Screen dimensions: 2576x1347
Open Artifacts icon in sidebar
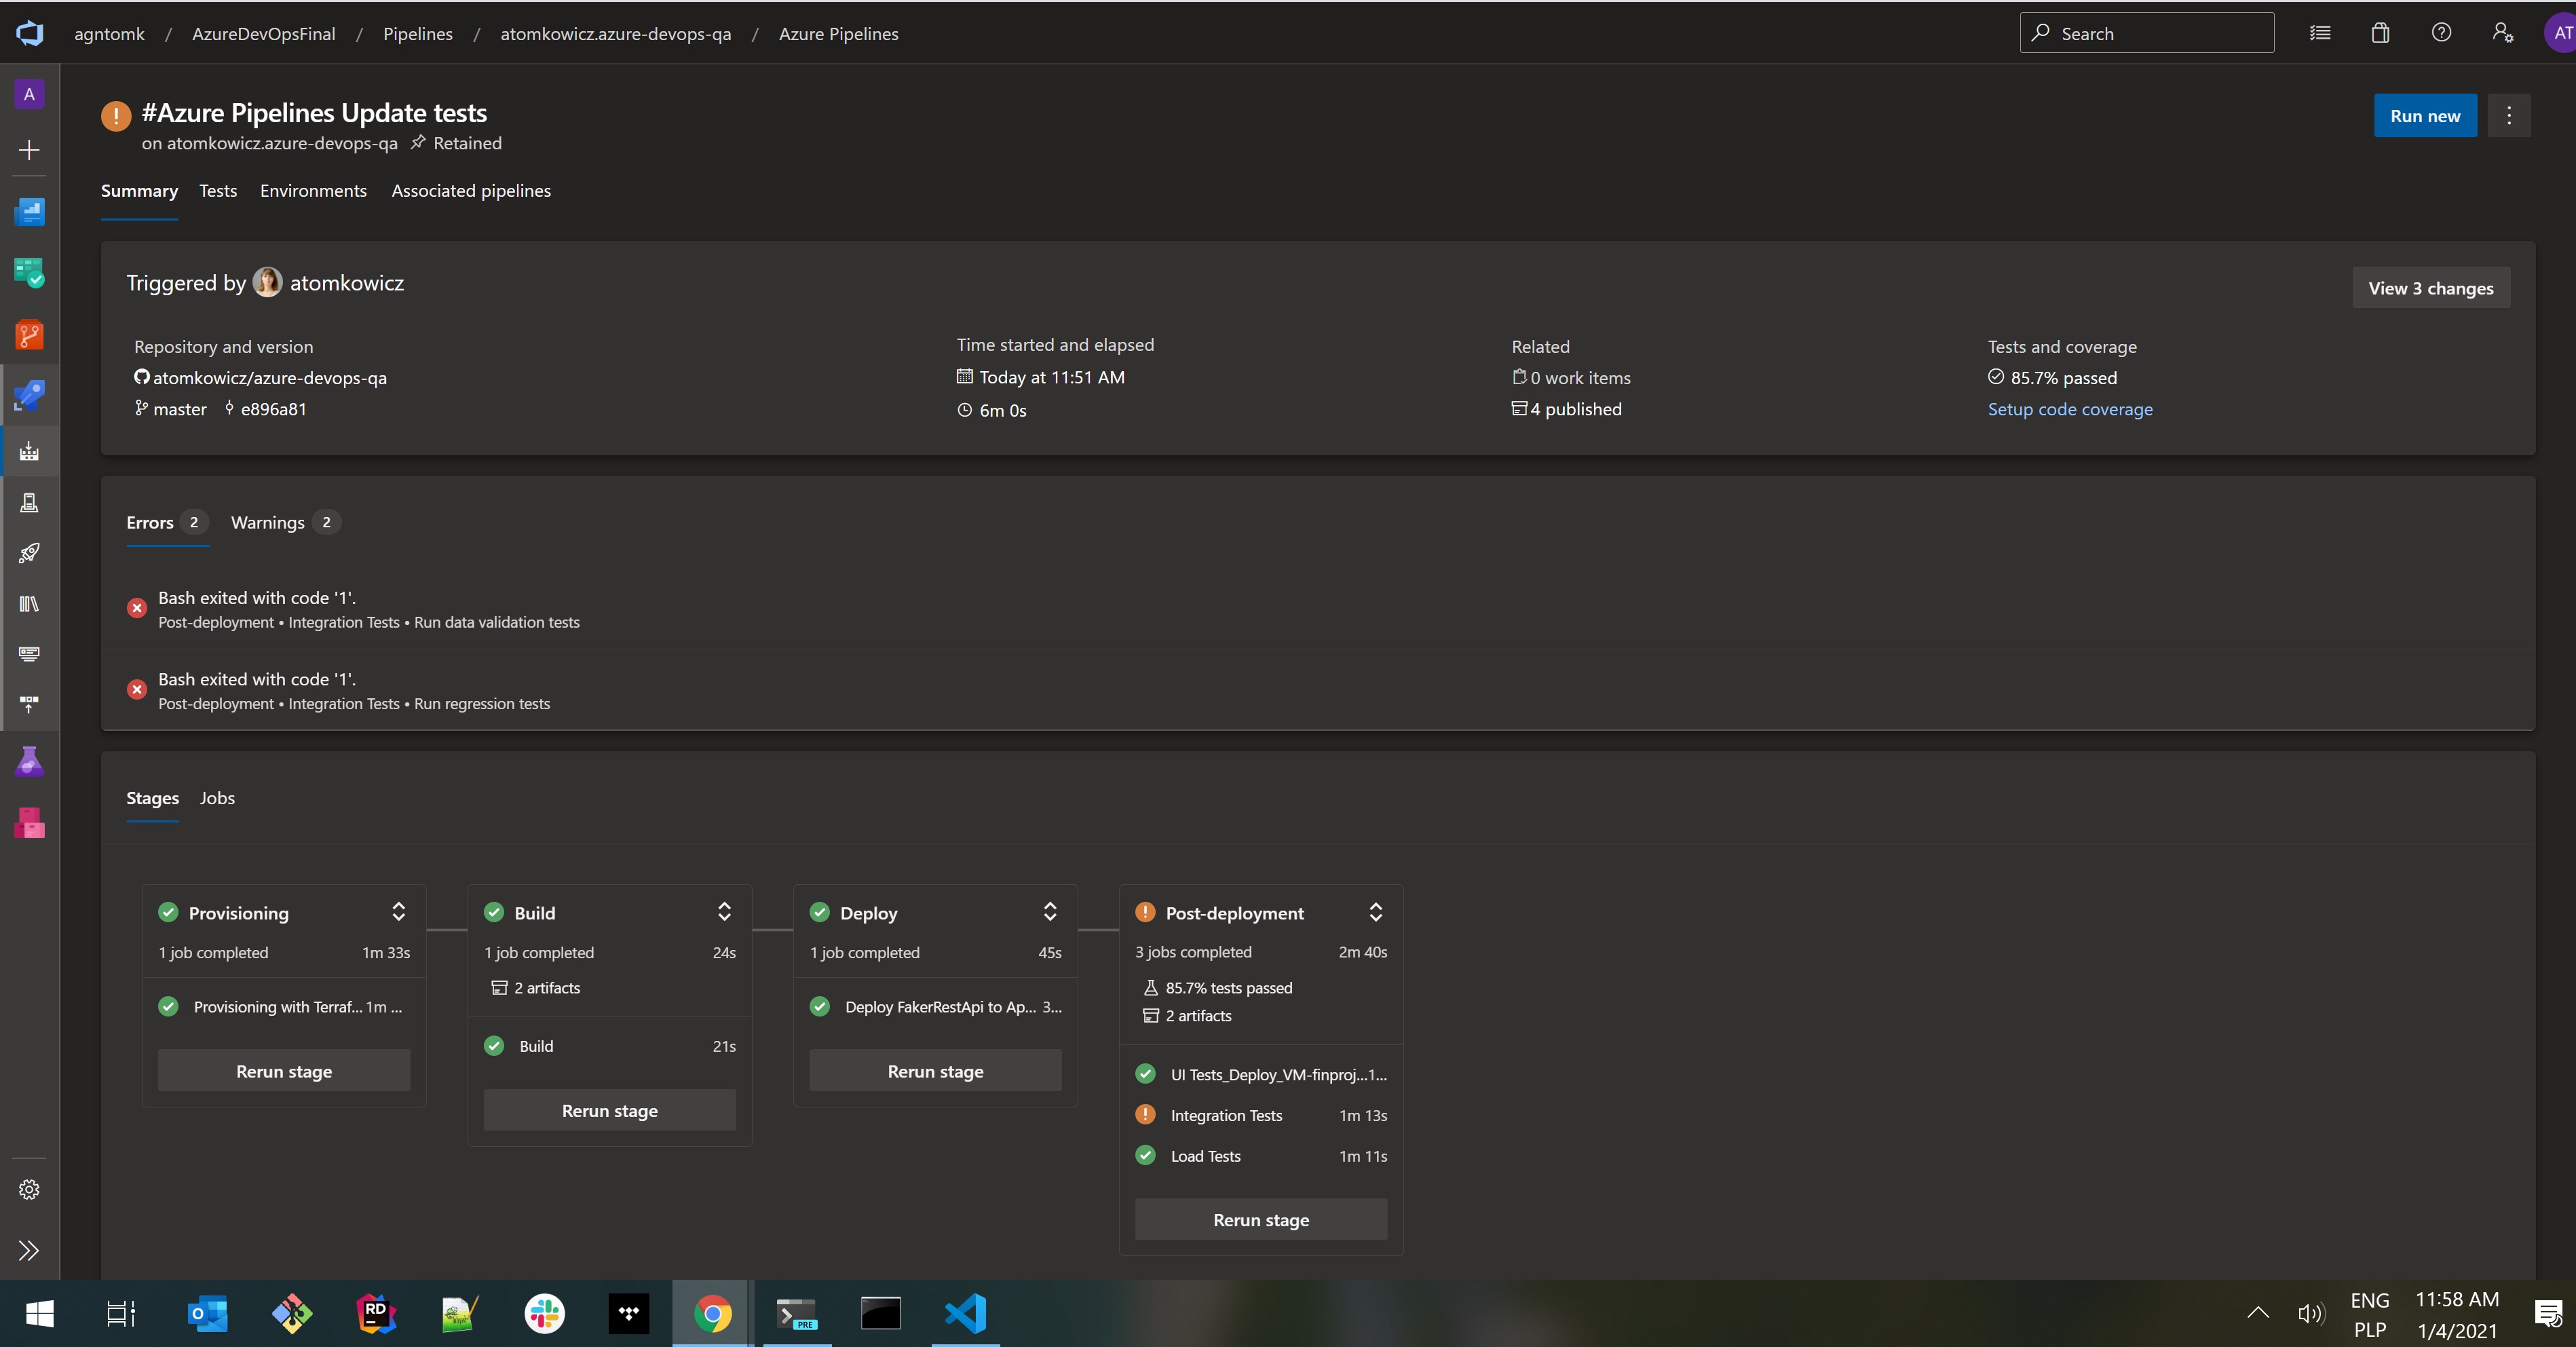point(29,824)
